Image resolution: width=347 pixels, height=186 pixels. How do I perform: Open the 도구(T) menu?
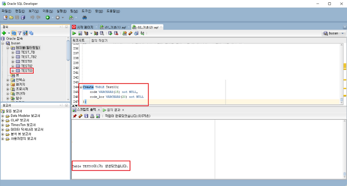coord(86,11)
